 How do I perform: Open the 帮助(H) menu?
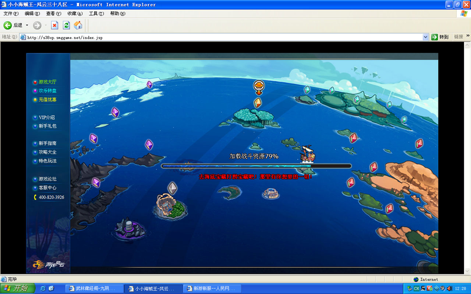(x=117, y=14)
